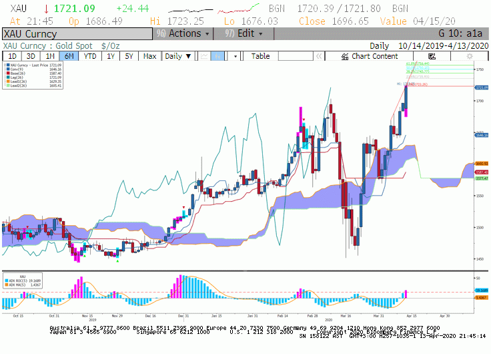Viewport: 491px width, 354px height.
Task: Click the double left chevron collapse icon
Action: tap(319, 56)
